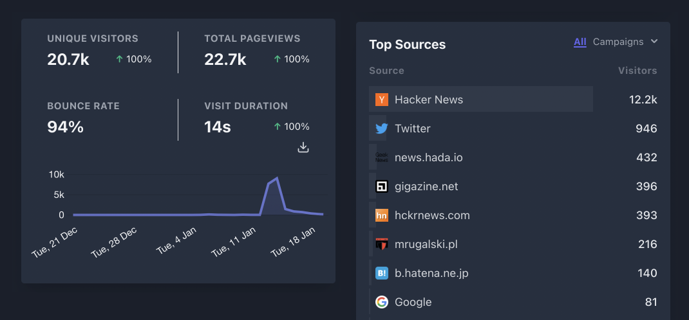
Task: Click the mrugalski.pl favicon
Action: (382, 244)
